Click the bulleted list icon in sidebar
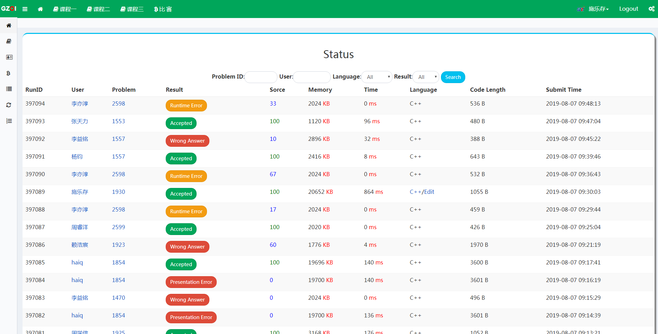This screenshot has width=658, height=334. 9,89
